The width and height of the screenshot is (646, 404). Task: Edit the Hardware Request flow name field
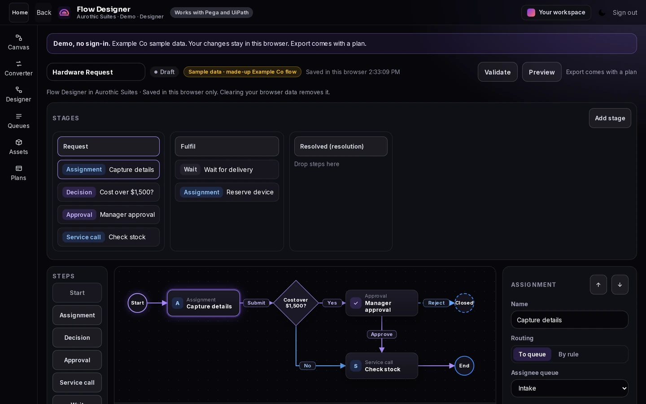[x=96, y=72]
